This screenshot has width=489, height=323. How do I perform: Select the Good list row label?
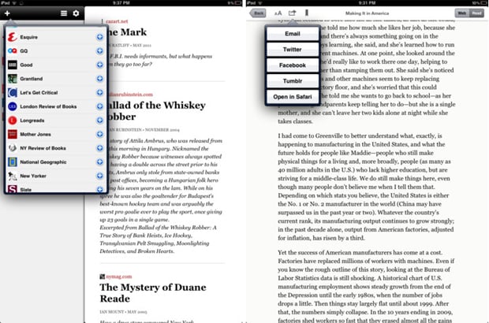point(26,65)
